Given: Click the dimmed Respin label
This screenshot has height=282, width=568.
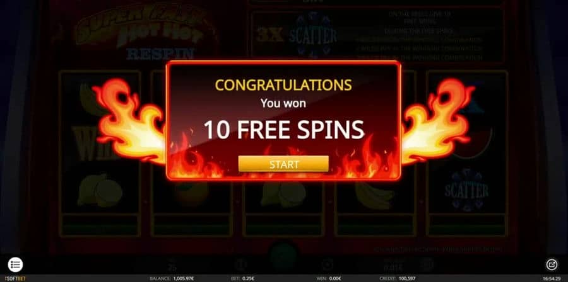Looking at the screenshot, I should point(160,54).
